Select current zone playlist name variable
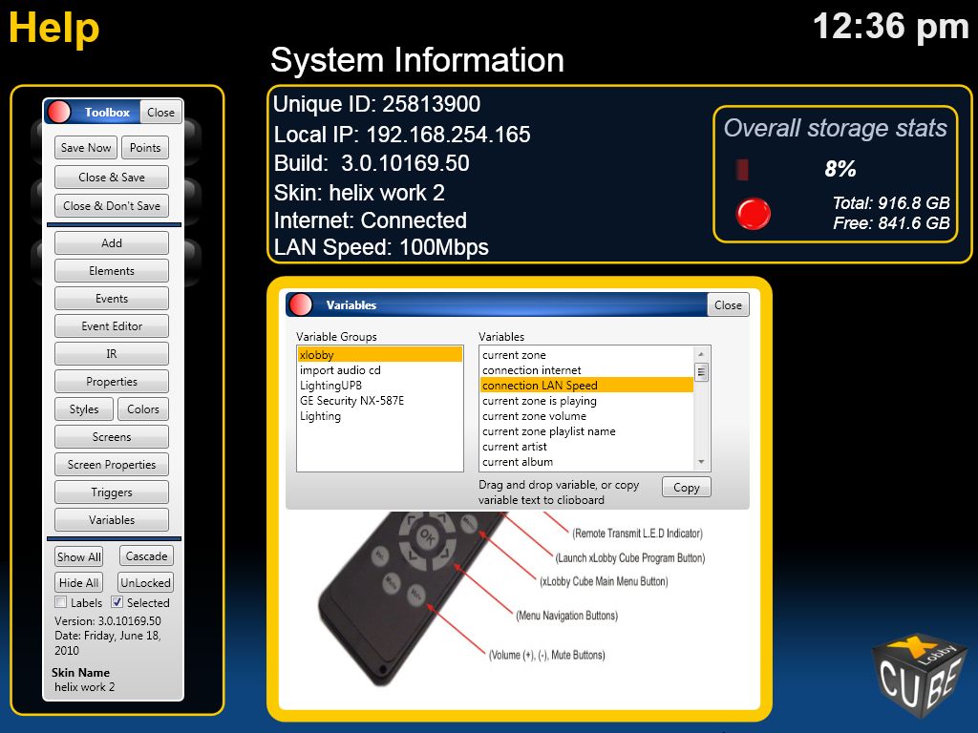Viewport: 978px width, 733px height. pos(587,431)
